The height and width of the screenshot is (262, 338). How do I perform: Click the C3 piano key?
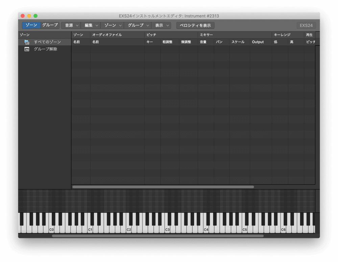coord(167,230)
